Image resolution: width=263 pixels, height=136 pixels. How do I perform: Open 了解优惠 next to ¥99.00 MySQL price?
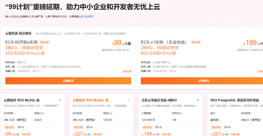[x=25, y=134]
